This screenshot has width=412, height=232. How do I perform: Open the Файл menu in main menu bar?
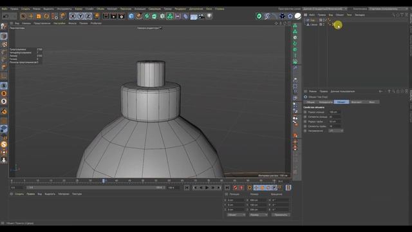pos(5,8)
